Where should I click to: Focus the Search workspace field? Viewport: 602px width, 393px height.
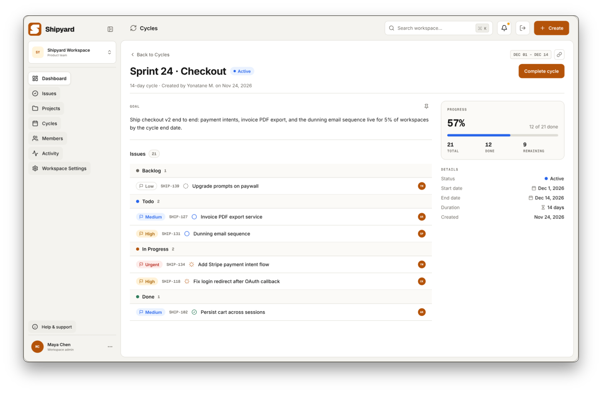[x=438, y=28]
